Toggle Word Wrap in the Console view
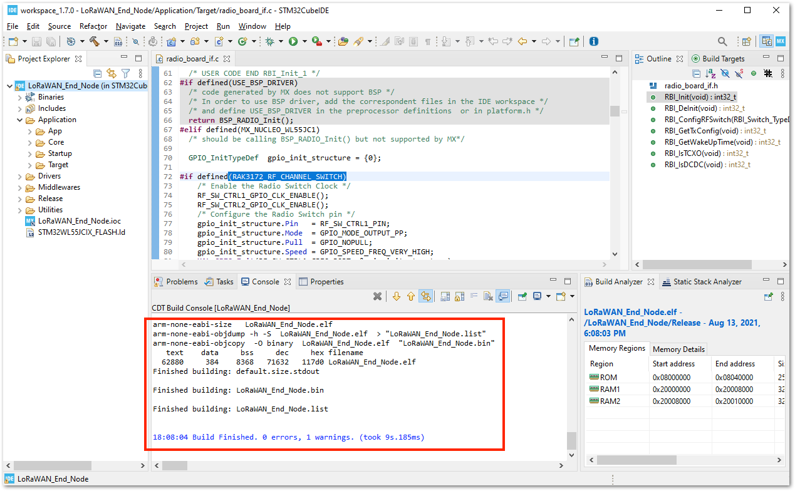 click(474, 296)
